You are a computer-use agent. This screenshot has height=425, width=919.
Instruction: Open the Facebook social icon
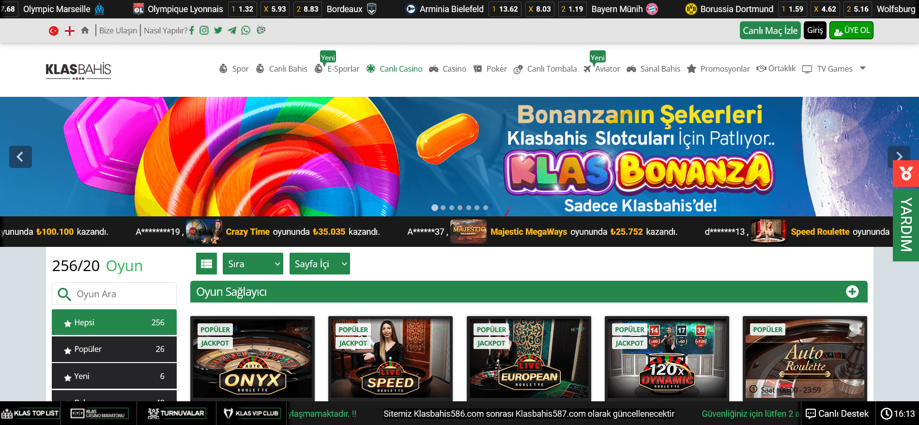click(x=192, y=30)
